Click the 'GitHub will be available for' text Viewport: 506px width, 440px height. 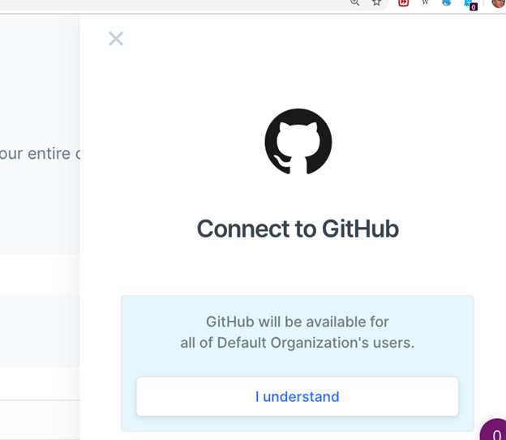pyautogui.click(x=298, y=322)
